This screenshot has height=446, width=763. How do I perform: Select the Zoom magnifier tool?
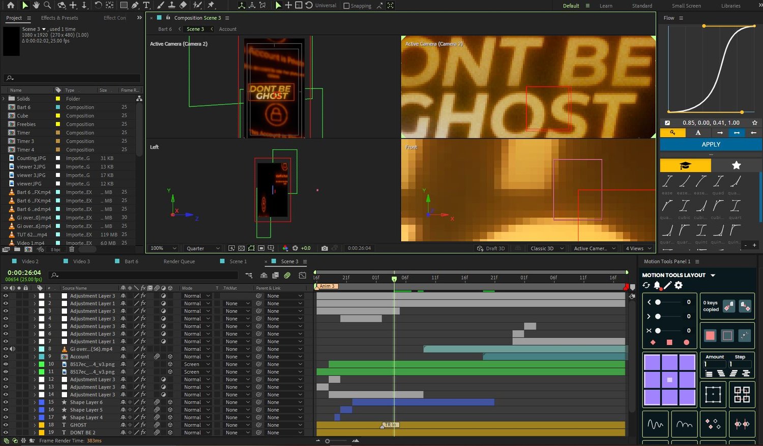tap(47, 5)
